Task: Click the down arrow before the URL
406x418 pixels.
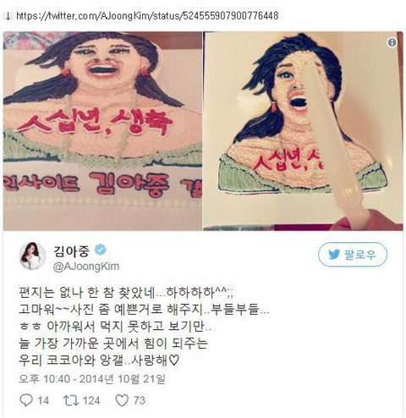Action: coord(8,16)
